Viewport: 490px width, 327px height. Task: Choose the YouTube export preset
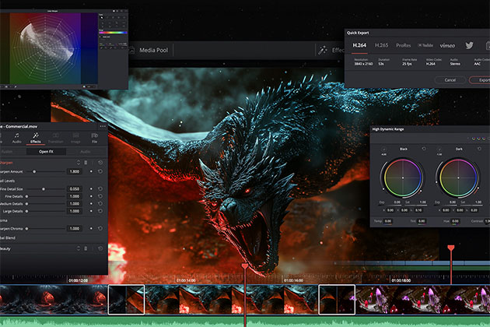click(x=425, y=45)
